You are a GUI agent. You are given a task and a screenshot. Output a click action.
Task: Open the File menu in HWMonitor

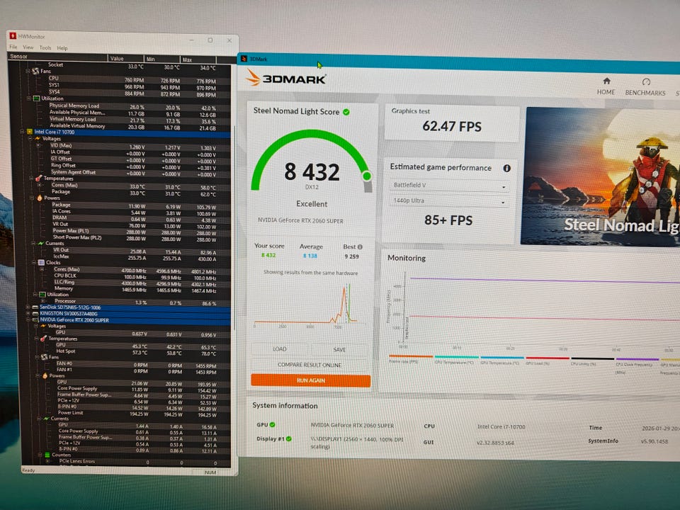click(13, 47)
